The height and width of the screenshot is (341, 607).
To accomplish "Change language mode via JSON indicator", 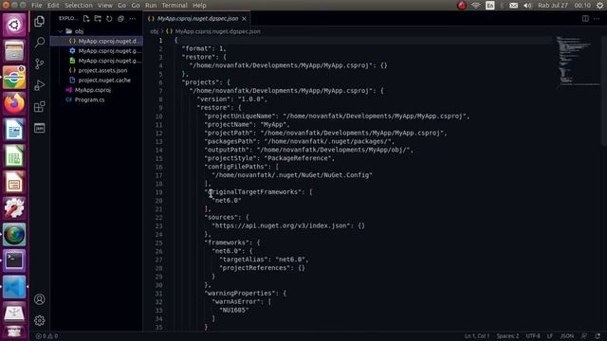I will (567, 336).
